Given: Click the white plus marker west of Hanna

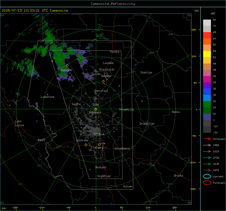Looking at the screenshot, I should [x=142, y=101].
